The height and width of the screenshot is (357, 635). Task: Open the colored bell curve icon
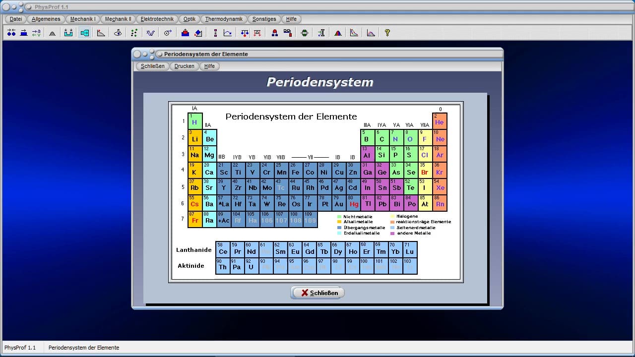tap(338, 33)
